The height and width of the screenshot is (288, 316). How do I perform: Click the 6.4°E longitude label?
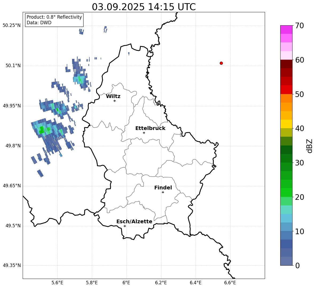click(x=195, y=283)
